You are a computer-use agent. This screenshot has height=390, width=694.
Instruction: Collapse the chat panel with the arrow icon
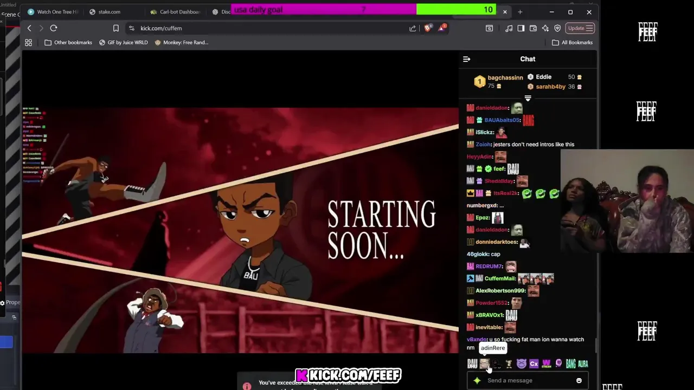(467, 59)
